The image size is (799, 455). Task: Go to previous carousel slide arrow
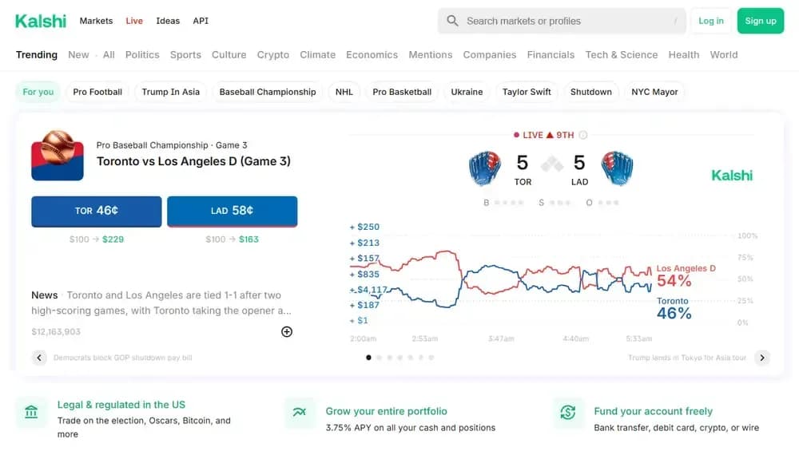39,358
